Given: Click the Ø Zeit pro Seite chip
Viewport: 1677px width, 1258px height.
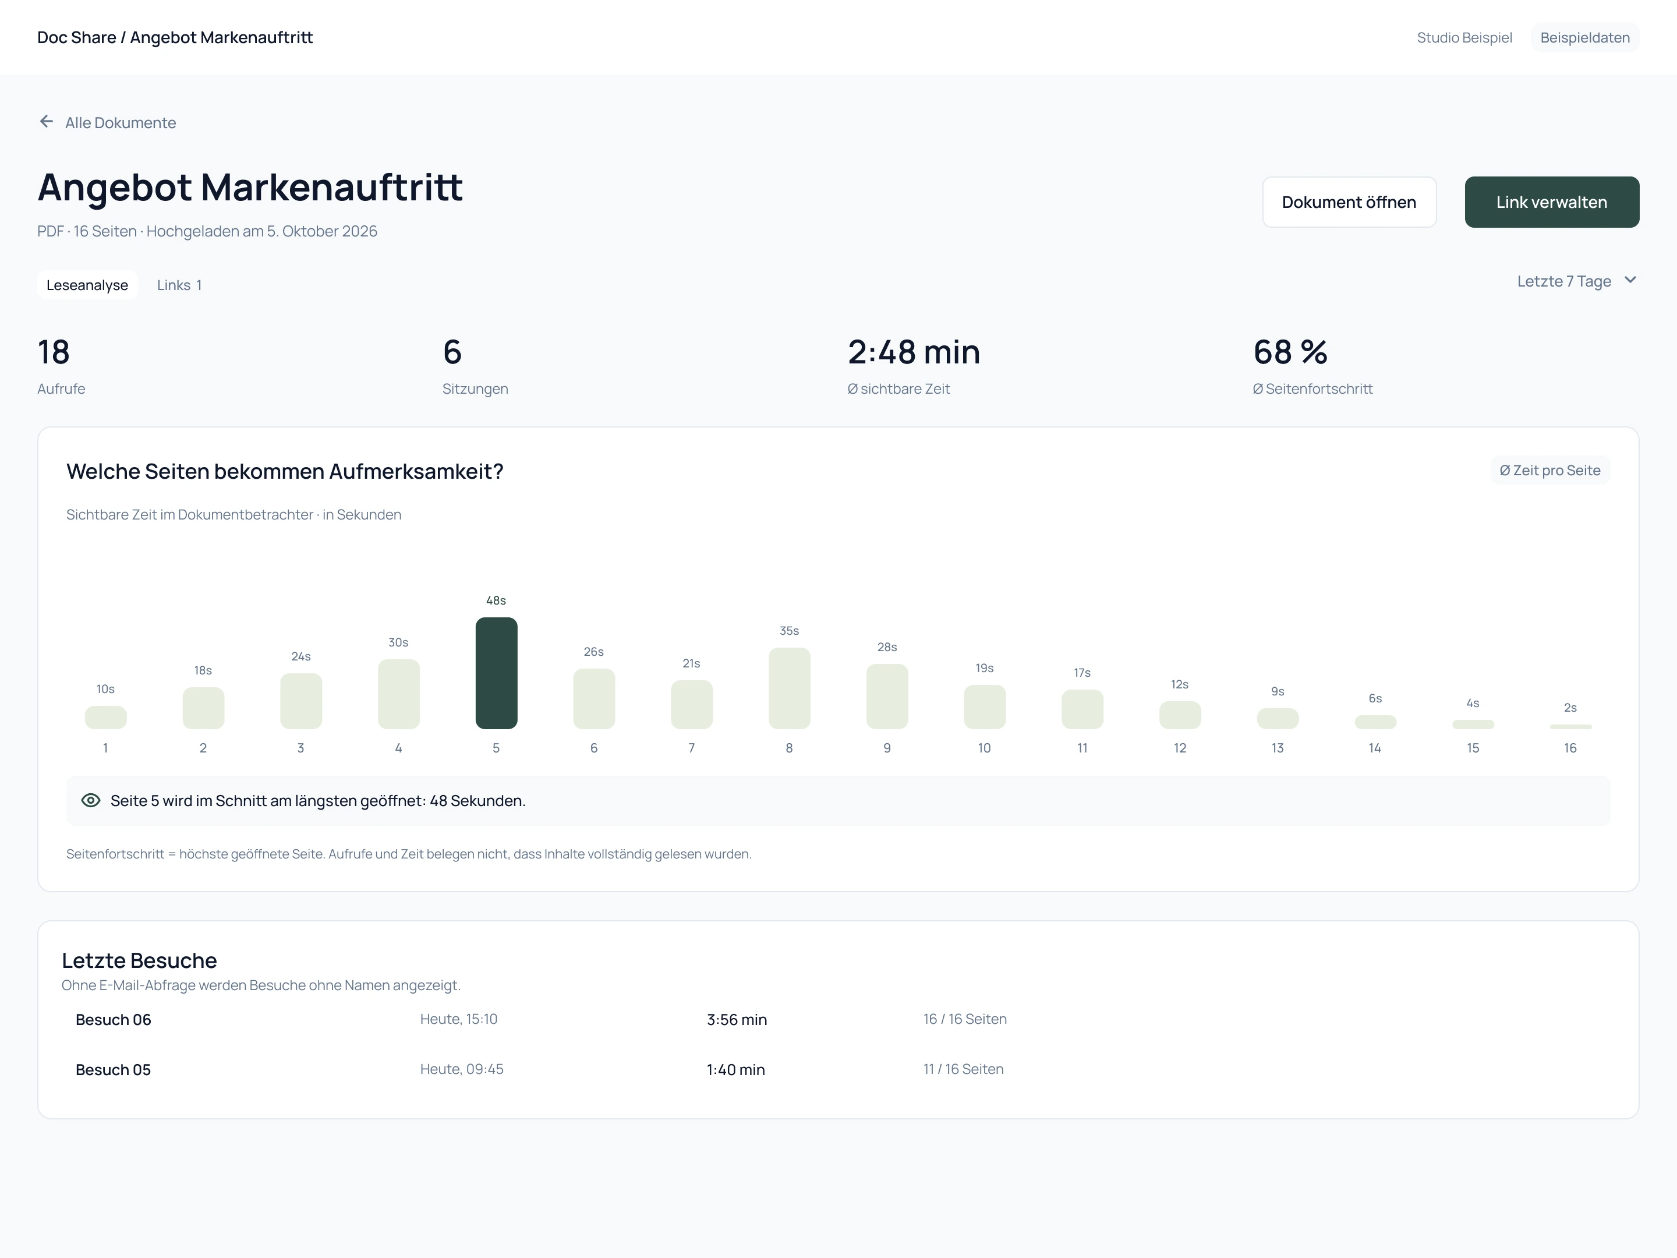Looking at the screenshot, I should (1549, 470).
